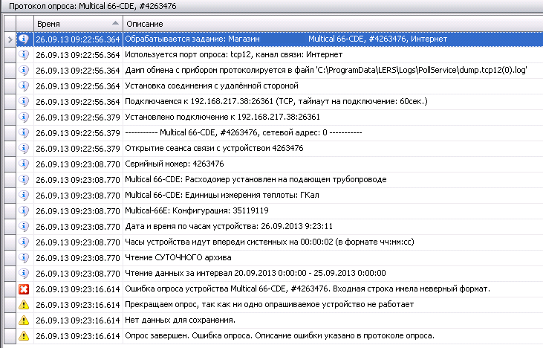The image size is (543, 348).
Task: Click title 'Протокол опроса: Multical 66-CDE, #4263476'
Action: coord(92,6)
